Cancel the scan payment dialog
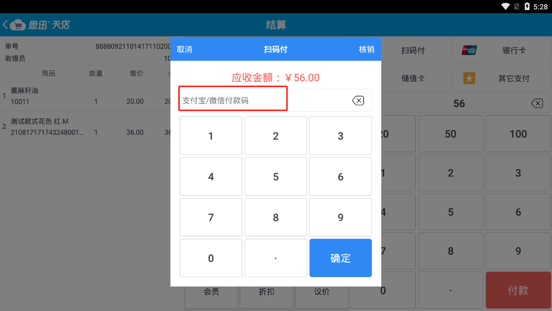This screenshot has height=311, width=552. click(x=184, y=49)
